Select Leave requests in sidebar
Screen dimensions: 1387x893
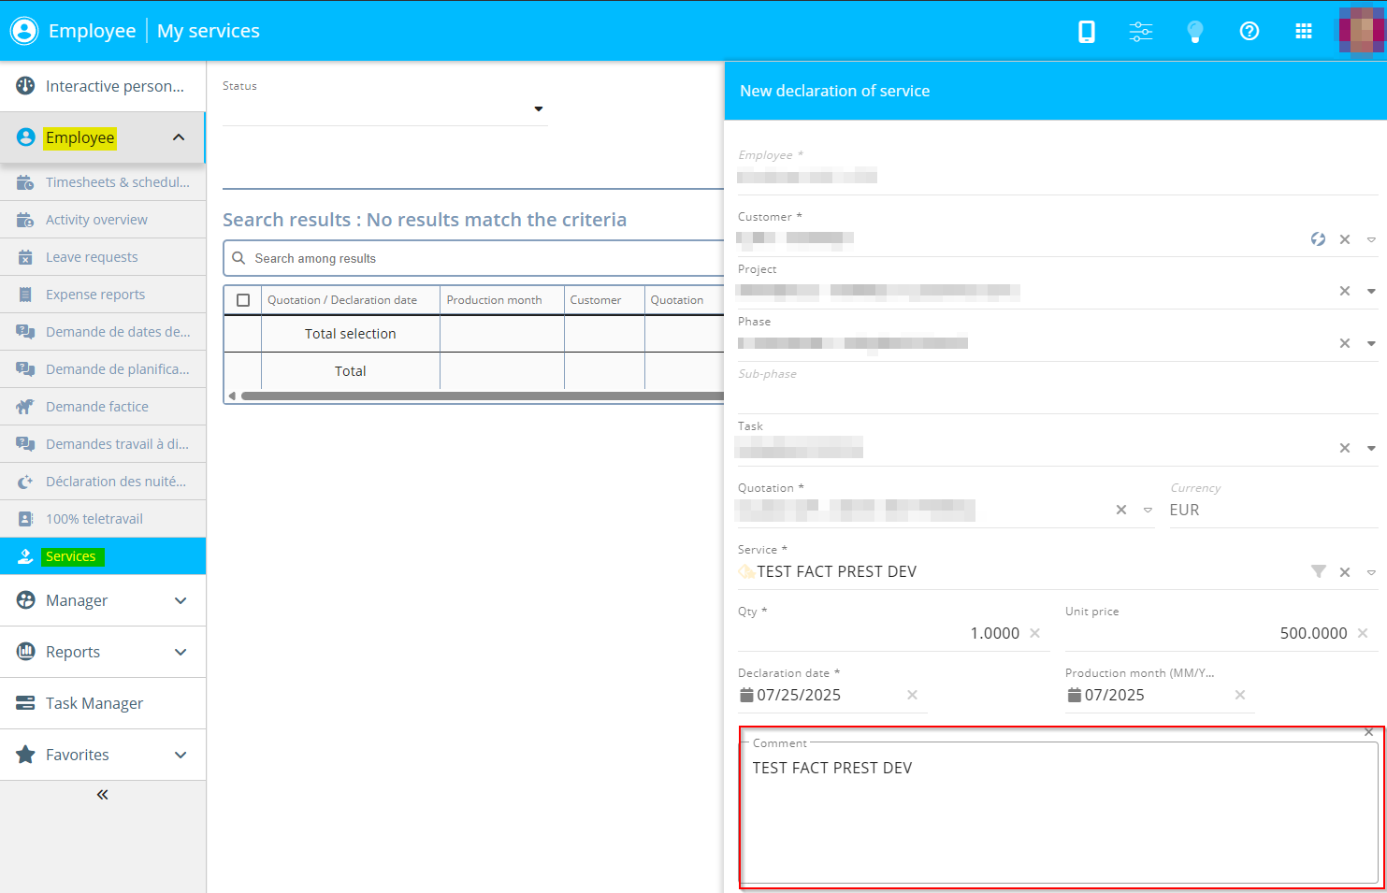[92, 257]
